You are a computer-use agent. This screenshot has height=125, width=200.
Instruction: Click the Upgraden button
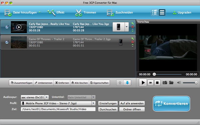pyautogui.click(x=182, y=13)
